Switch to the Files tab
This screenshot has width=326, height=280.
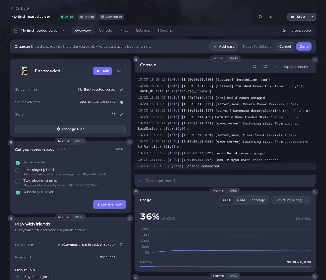click(x=124, y=31)
